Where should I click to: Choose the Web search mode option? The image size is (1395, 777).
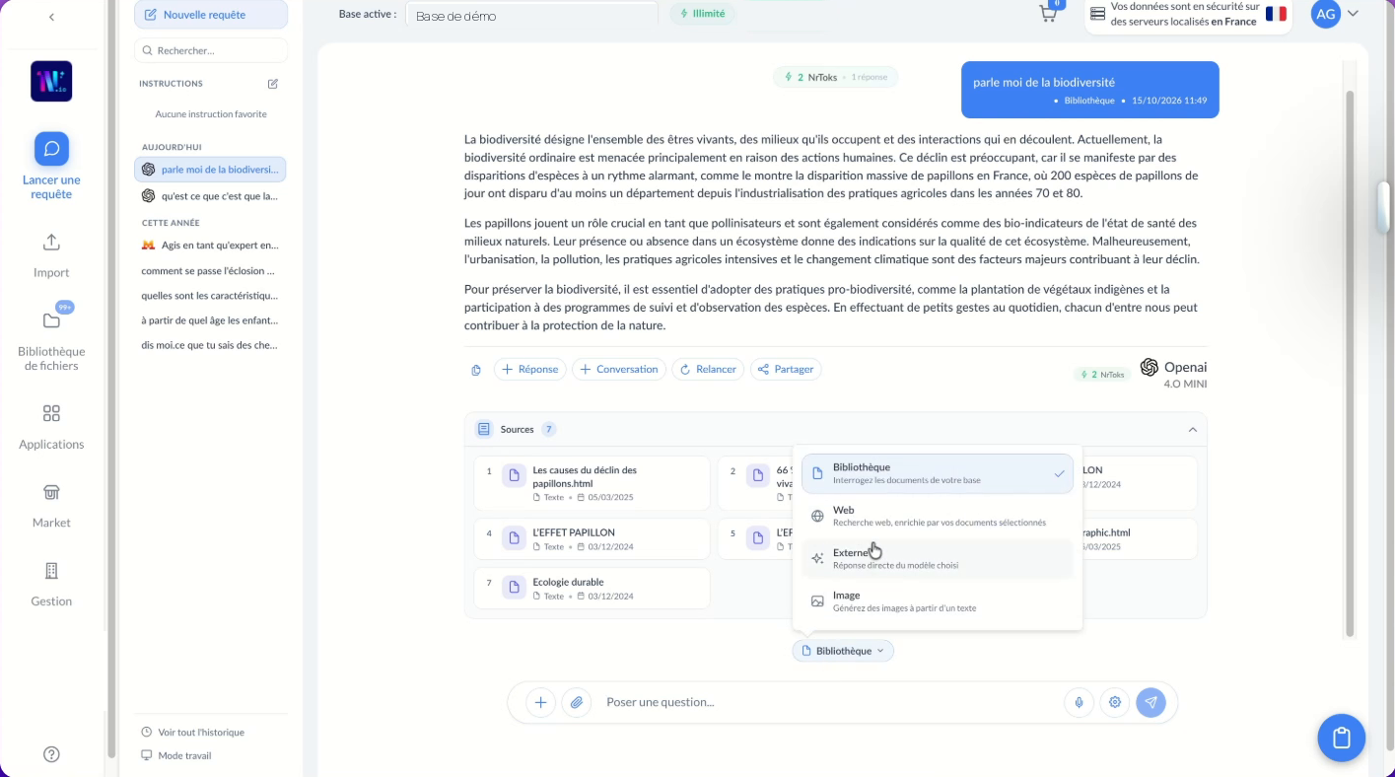pyautogui.click(x=937, y=516)
